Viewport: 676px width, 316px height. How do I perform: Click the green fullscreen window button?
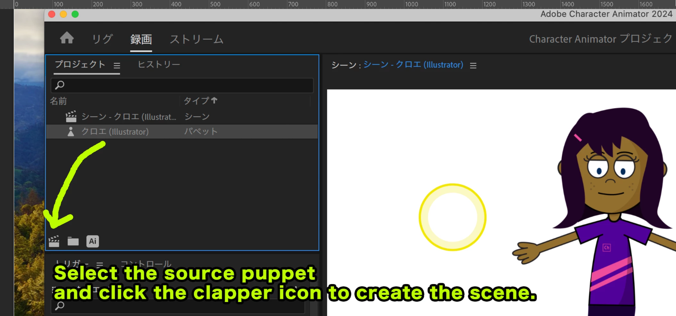(75, 14)
